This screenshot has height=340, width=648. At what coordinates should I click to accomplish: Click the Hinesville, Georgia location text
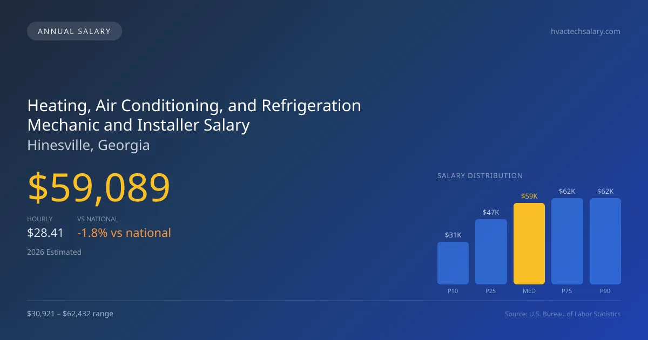tap(89, 145)
